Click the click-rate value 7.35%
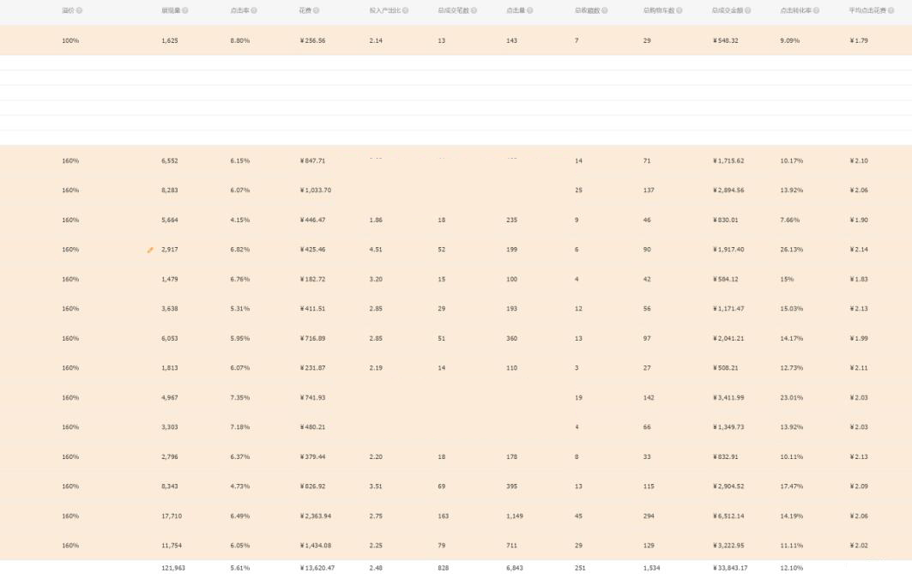The image size is (912, 574). (239, 398)
